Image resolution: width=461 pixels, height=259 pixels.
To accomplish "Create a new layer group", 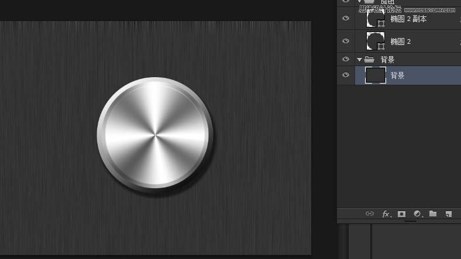I will tap(433, 214).
